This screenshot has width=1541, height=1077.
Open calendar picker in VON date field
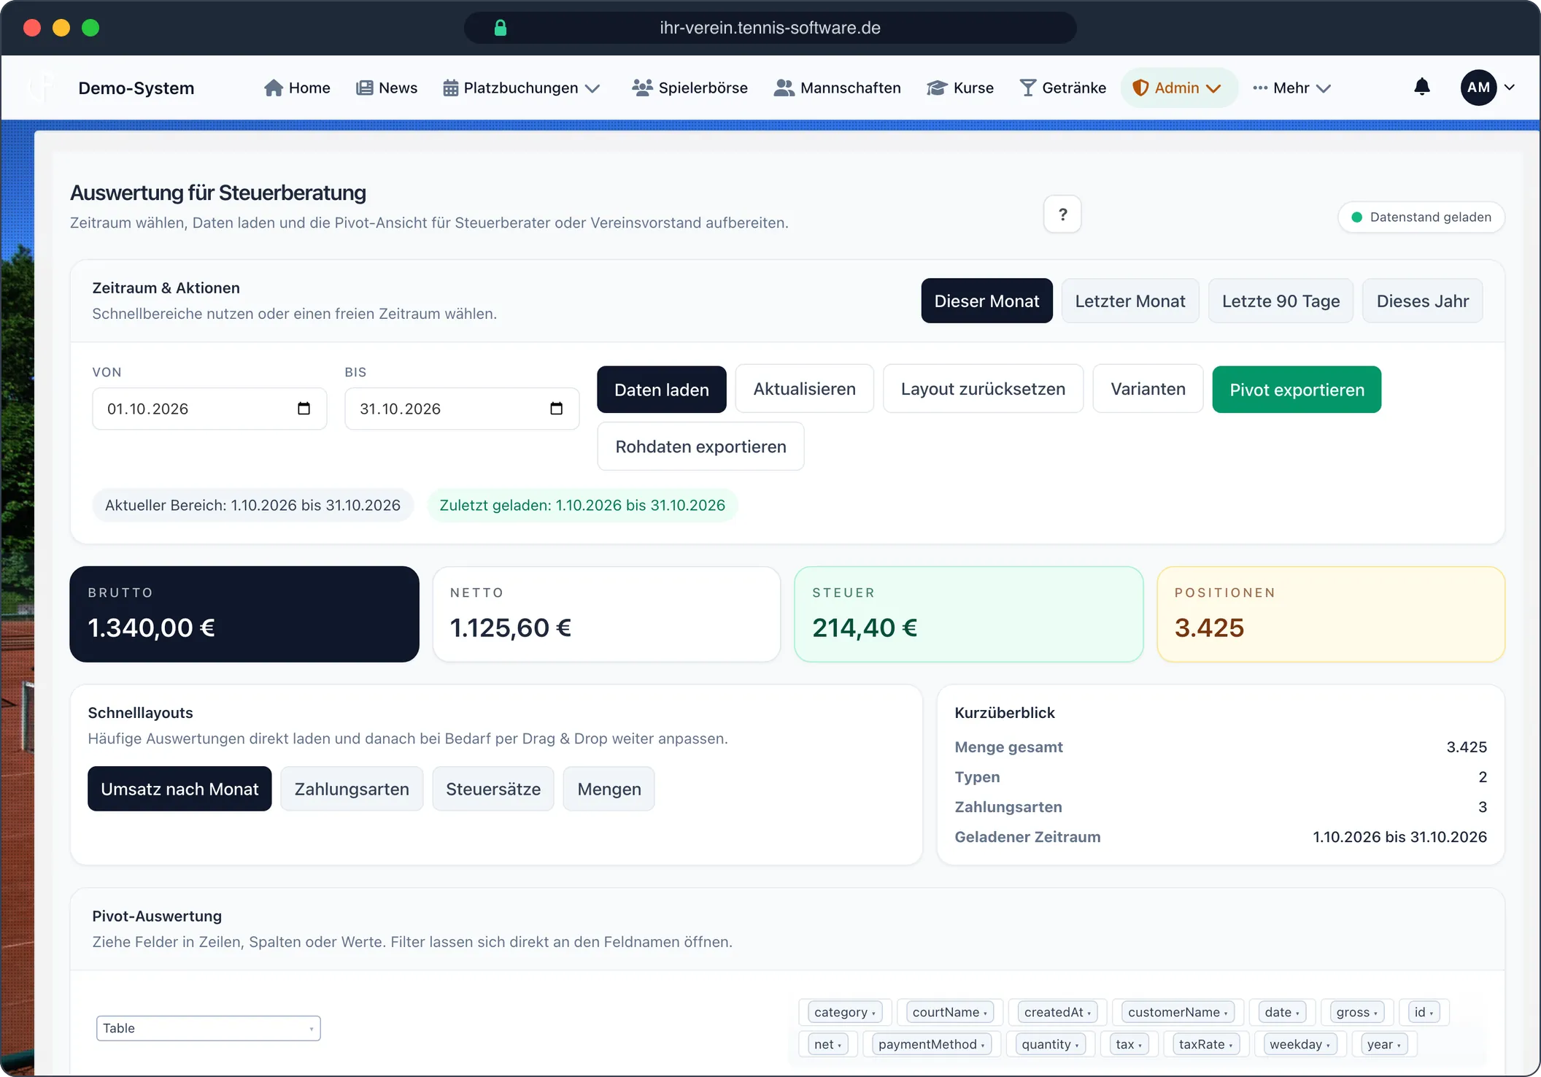304,409
